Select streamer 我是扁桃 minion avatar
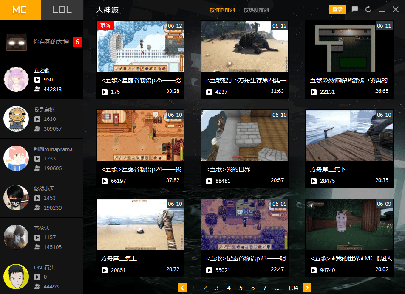The height and width of the screenshot is (294, 405). click(16, 119)
